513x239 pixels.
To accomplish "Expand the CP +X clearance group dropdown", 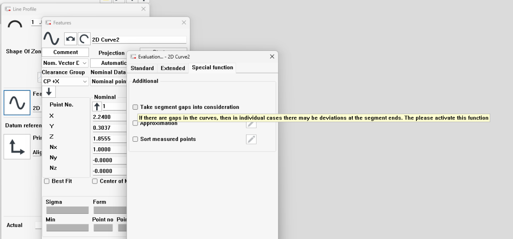I will pyautogui.click(x=65, y=82).
